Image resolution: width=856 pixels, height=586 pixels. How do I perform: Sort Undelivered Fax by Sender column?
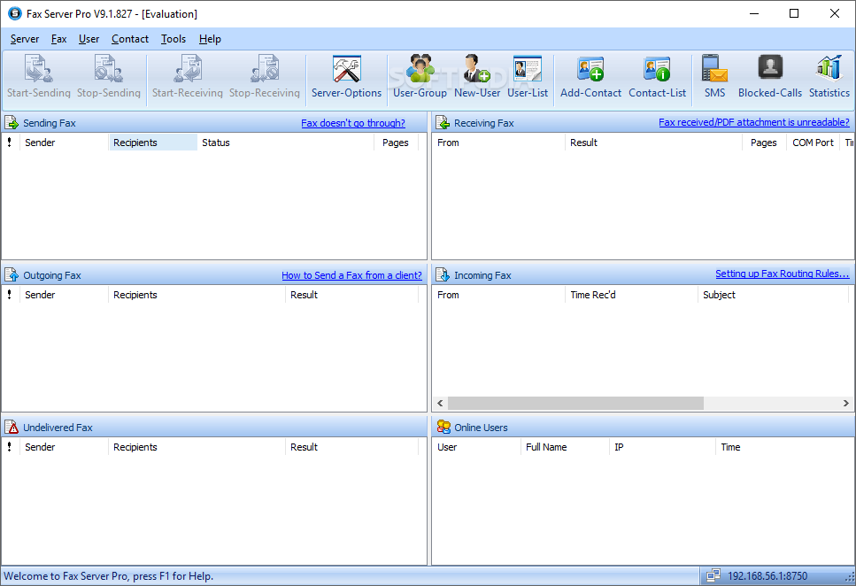pyautogui.click(x=65, y=447)
